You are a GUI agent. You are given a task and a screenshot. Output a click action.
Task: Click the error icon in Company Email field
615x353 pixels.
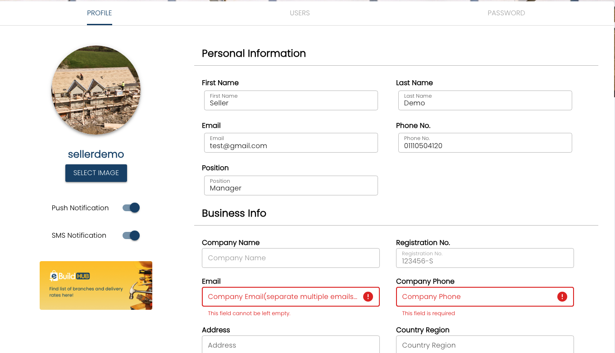coord(368,297)
